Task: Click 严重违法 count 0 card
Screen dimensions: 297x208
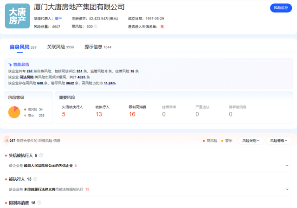Action: (x=202, y=111)
